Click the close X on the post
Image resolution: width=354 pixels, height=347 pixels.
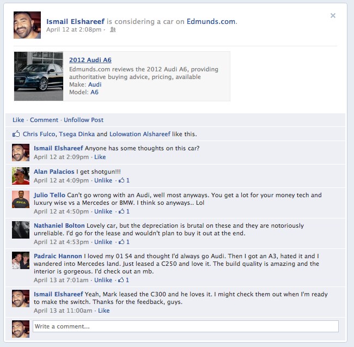[333, 16]
